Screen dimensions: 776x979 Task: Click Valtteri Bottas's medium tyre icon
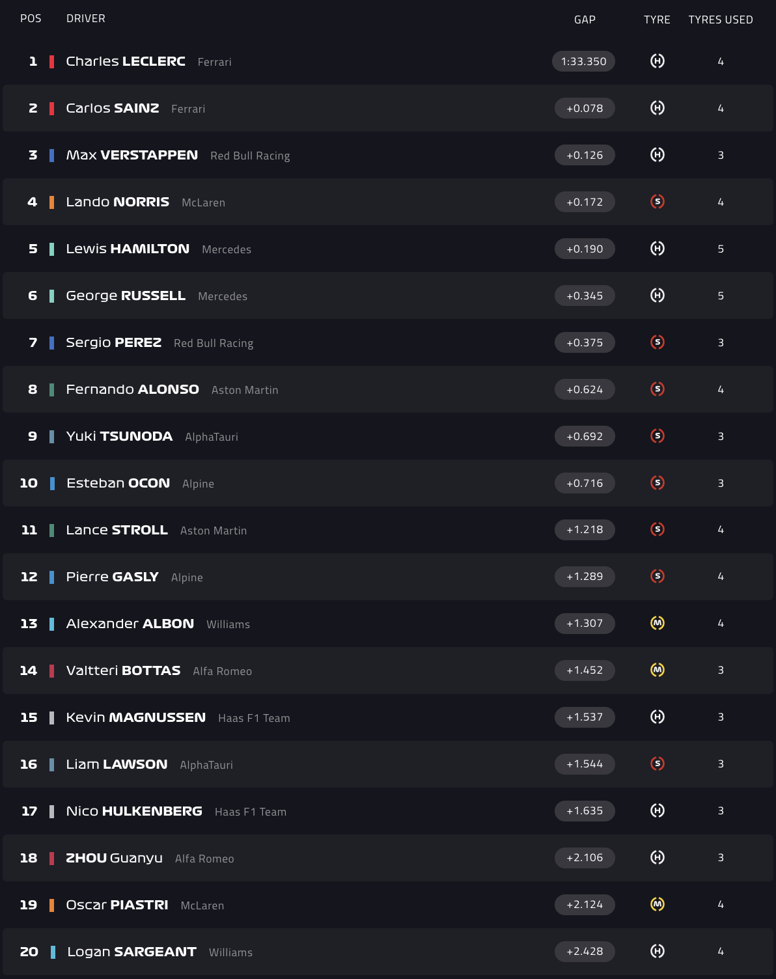point(658,670)
